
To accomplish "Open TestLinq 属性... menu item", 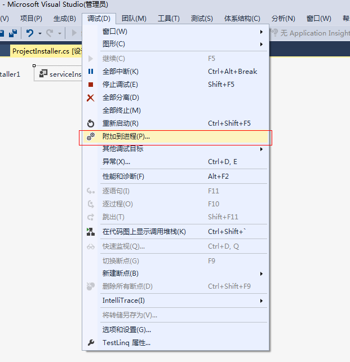I will click(176, 343).
